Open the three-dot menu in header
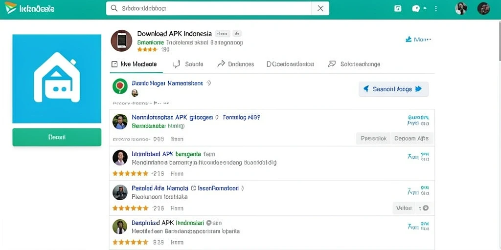The height and width of the screenshot is (250, 501). pyautogui.click(x=436, y=9)
